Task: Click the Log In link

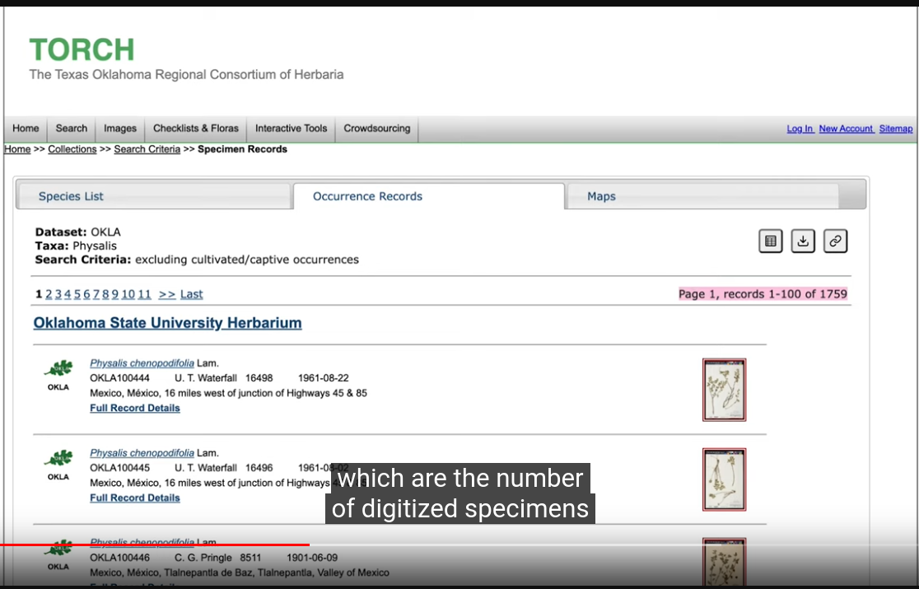Action: point(800,129)
